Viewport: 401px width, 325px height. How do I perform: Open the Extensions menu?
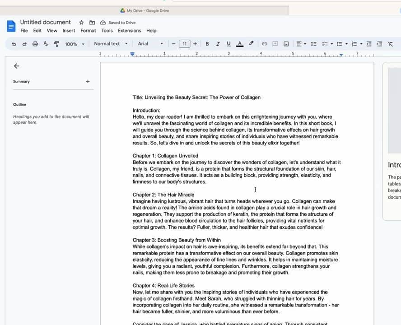(x=130, y=31)
